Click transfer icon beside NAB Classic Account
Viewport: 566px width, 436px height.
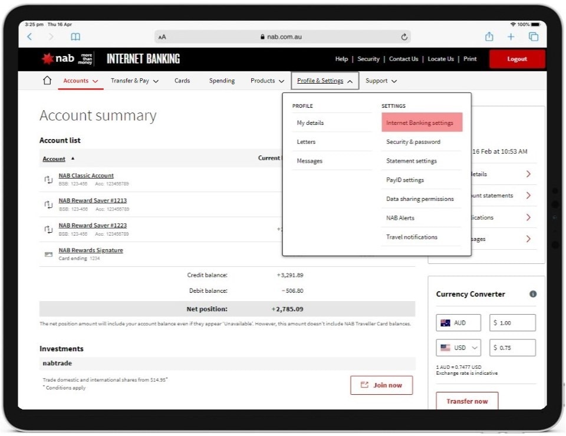(x=48, y=179)
